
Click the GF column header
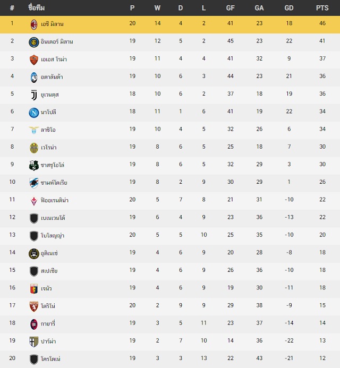click(230, 8)
